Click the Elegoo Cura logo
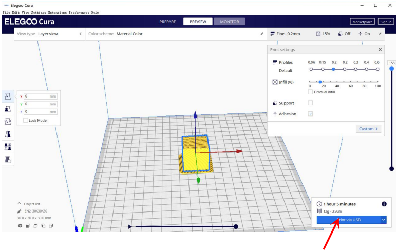 click(x=29, y=22)
